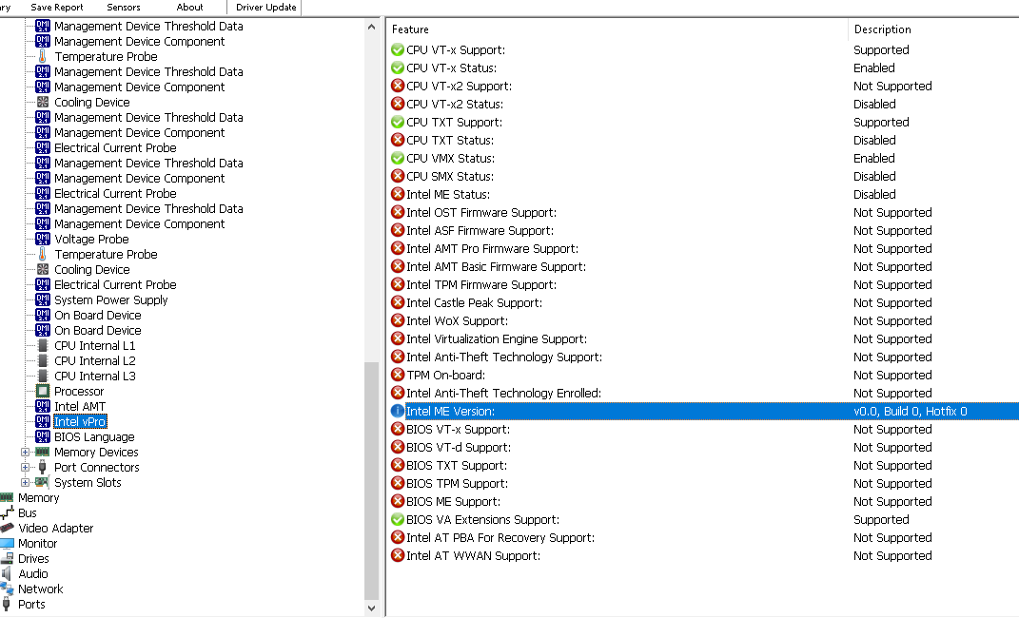The width and height of the screenshot is (1019, 618).
Task: Select the BIOS TPM Support row
Action: [703, 484]
